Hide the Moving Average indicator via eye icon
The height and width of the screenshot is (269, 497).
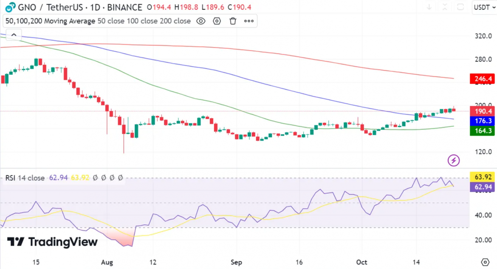(x=201, y=21)
